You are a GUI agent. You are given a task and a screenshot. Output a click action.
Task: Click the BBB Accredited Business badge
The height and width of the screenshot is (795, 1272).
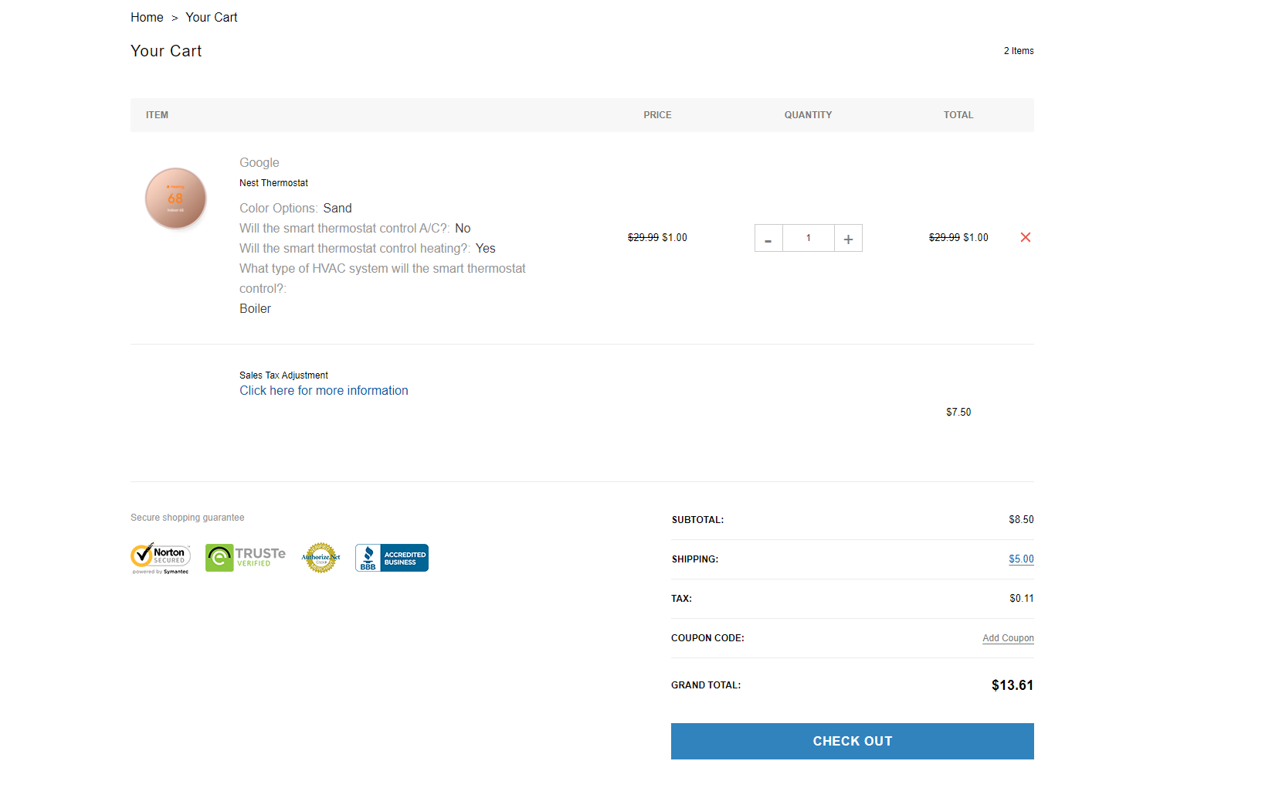click(392, 558)
